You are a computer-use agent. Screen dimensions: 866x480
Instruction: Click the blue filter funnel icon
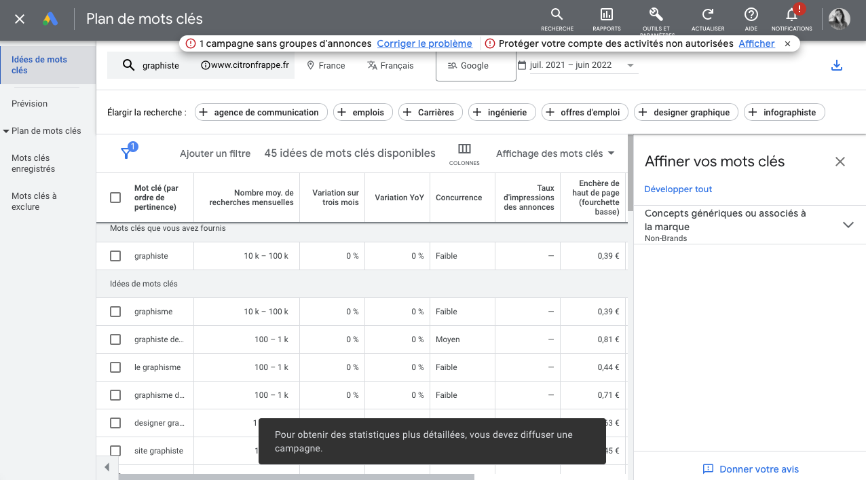pos(126,153)
